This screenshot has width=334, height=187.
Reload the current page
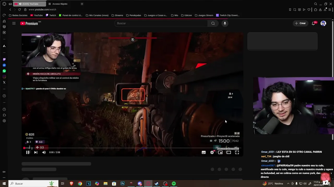point(19,10)
